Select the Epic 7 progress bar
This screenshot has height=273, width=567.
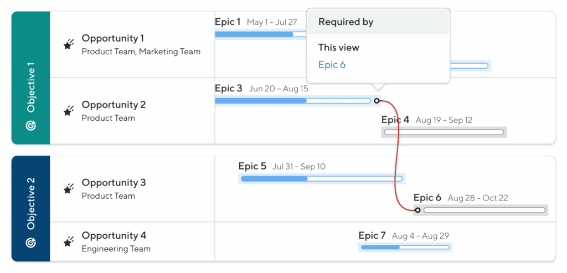(x=405, y=247)
